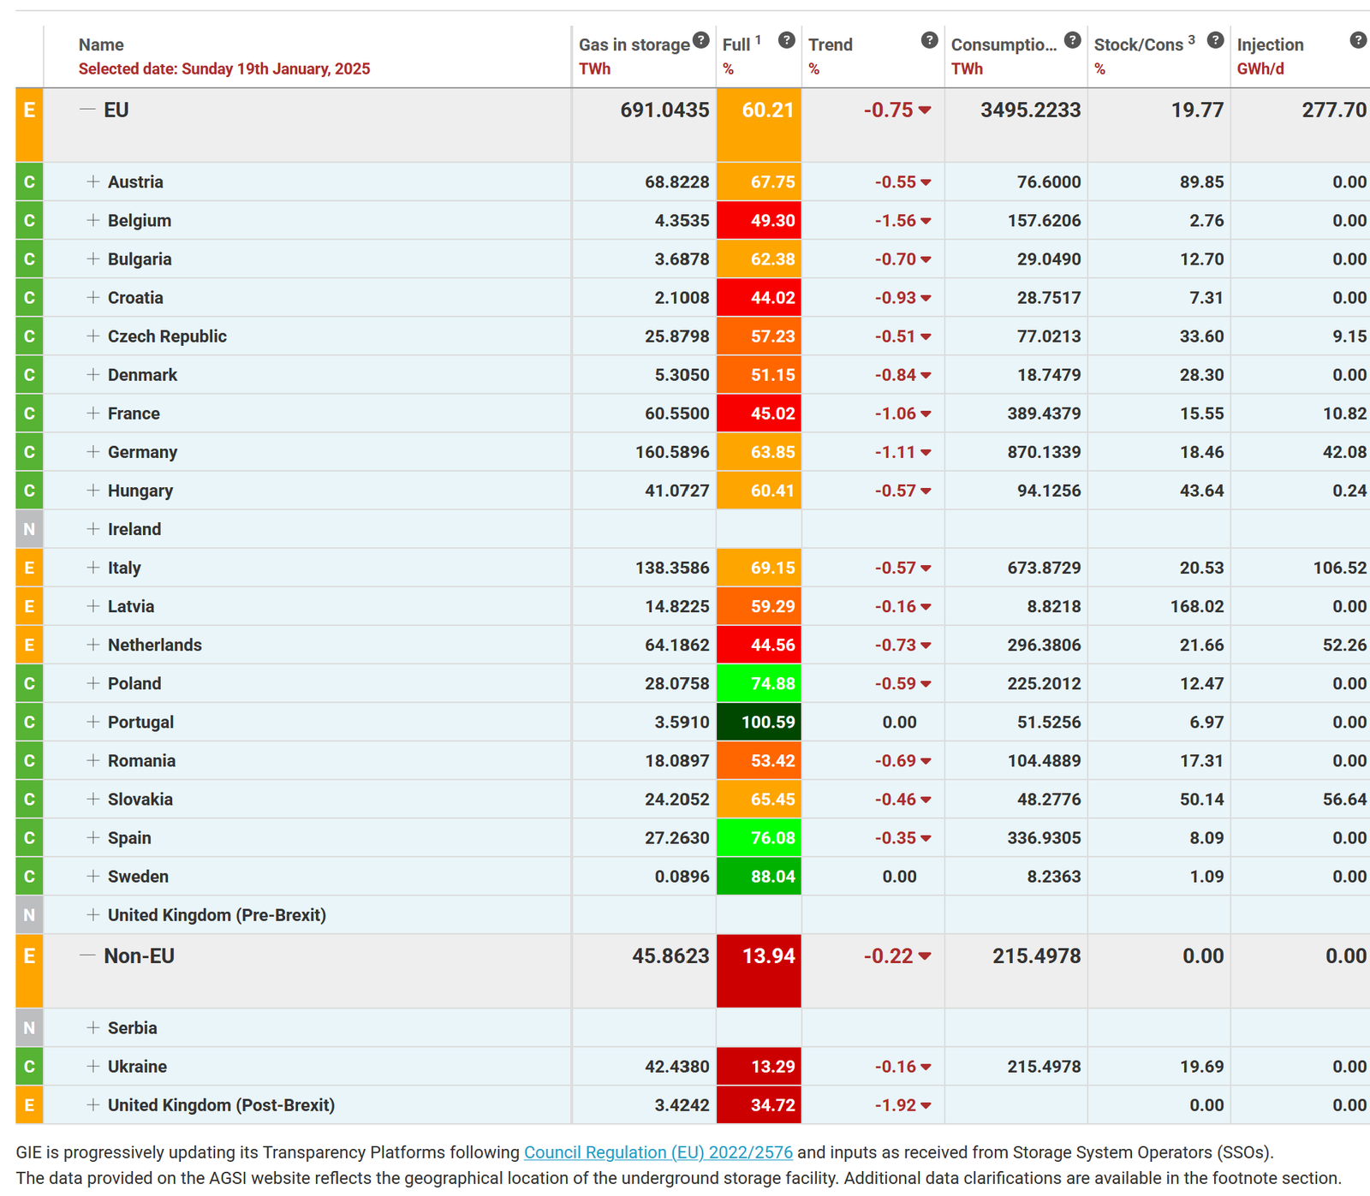The width and height of the screenshot is (1370, 1196).
Task: Sort table by Name column header
Action: point(101,45)
